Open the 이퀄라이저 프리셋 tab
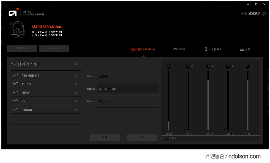270x163 pixels. [143, 49]
